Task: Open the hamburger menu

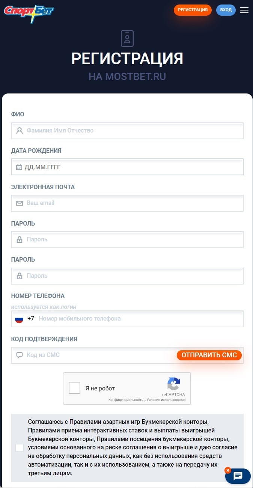Action: [x=244, y=10]
